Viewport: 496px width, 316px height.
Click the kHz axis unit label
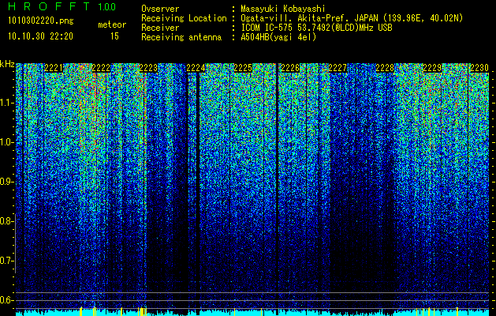7,64
